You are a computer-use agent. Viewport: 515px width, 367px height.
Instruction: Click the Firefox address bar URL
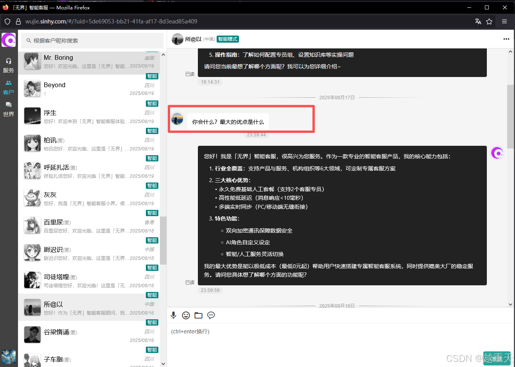(111, 21)
